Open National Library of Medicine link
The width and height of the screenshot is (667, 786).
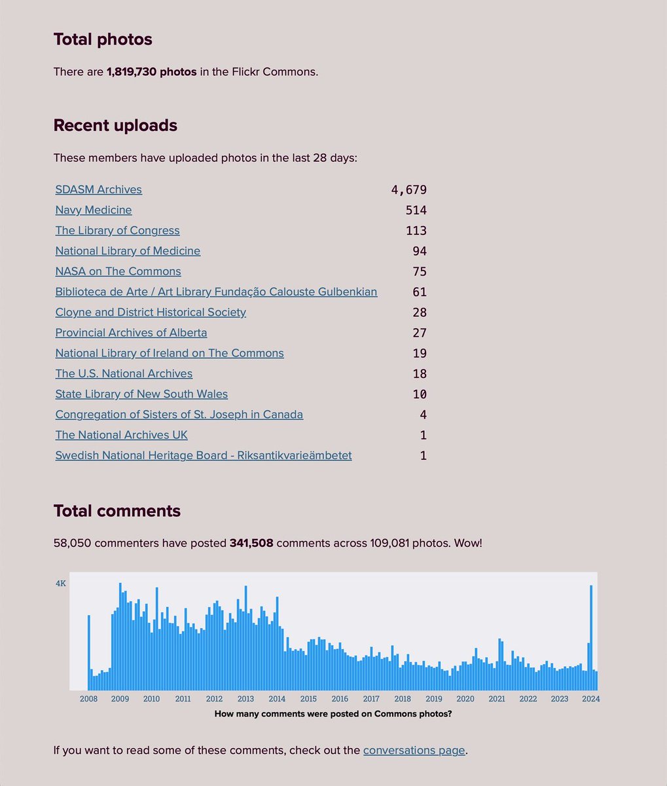(x=128, y=251)
